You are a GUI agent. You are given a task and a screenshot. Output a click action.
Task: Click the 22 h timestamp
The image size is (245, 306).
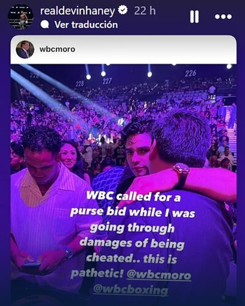coord(145,10)
